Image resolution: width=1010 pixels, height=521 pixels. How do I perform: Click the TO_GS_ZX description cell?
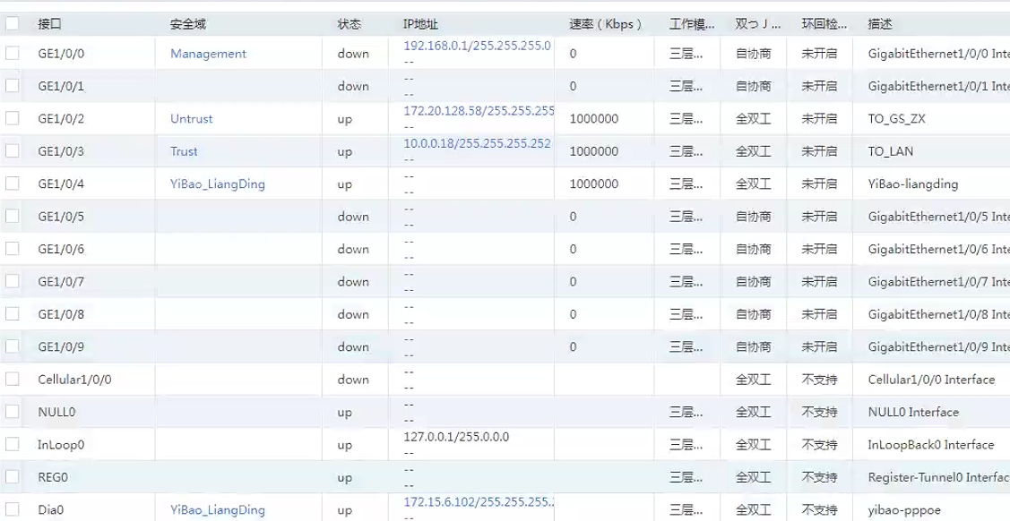click(896, 119)
